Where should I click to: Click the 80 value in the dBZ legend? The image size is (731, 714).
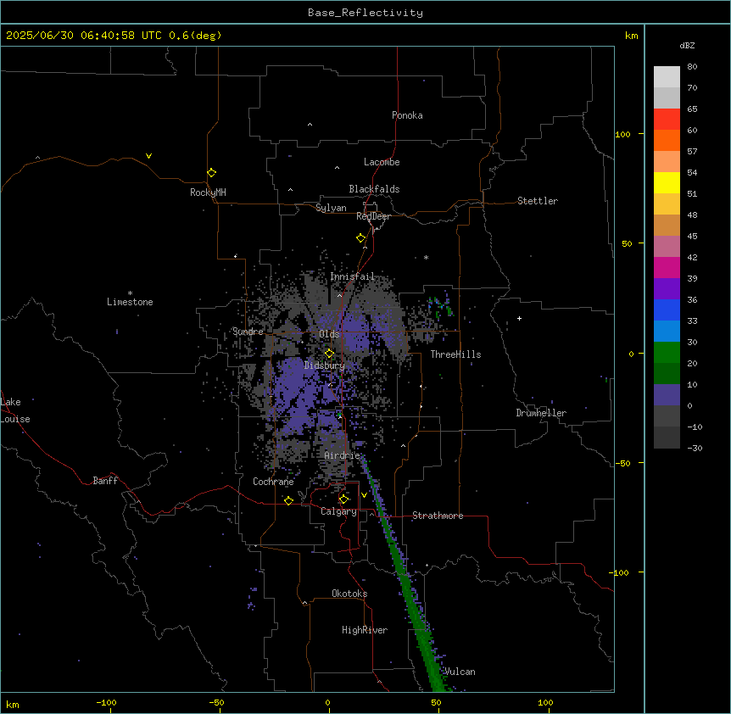(x=692, y=67)
